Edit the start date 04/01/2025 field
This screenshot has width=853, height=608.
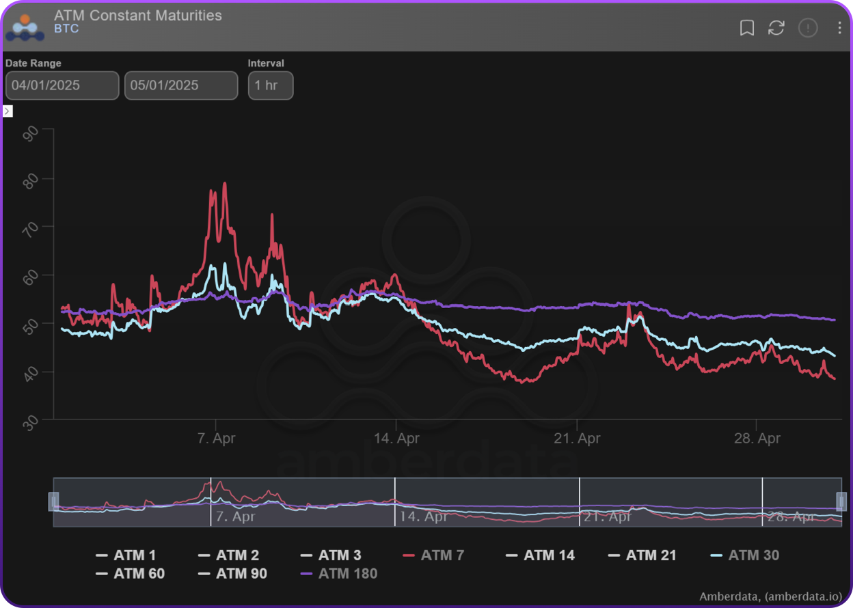[62, 85]
